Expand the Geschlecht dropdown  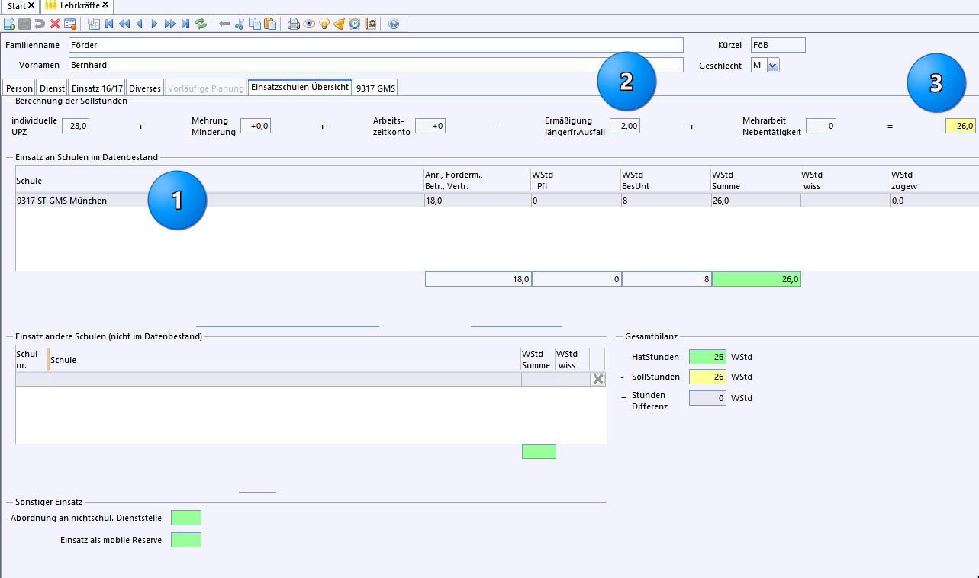point(773,66)
